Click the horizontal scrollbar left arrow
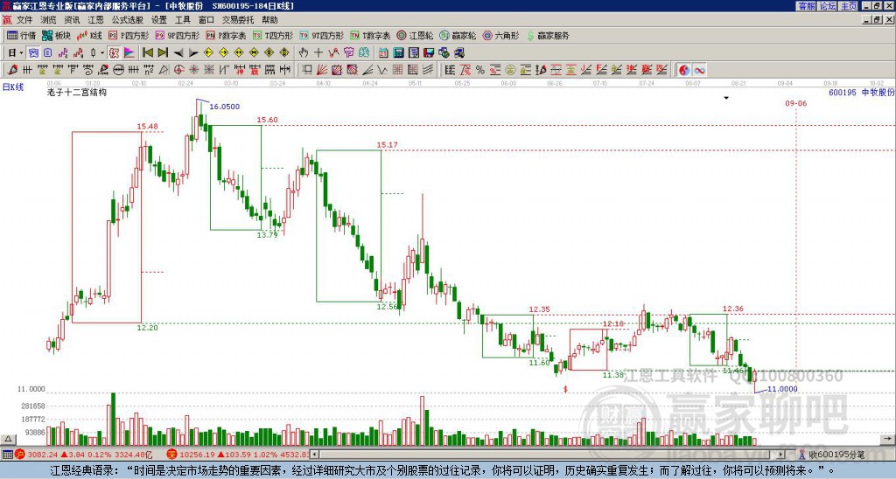896x479 pixels. pos(315,455)
